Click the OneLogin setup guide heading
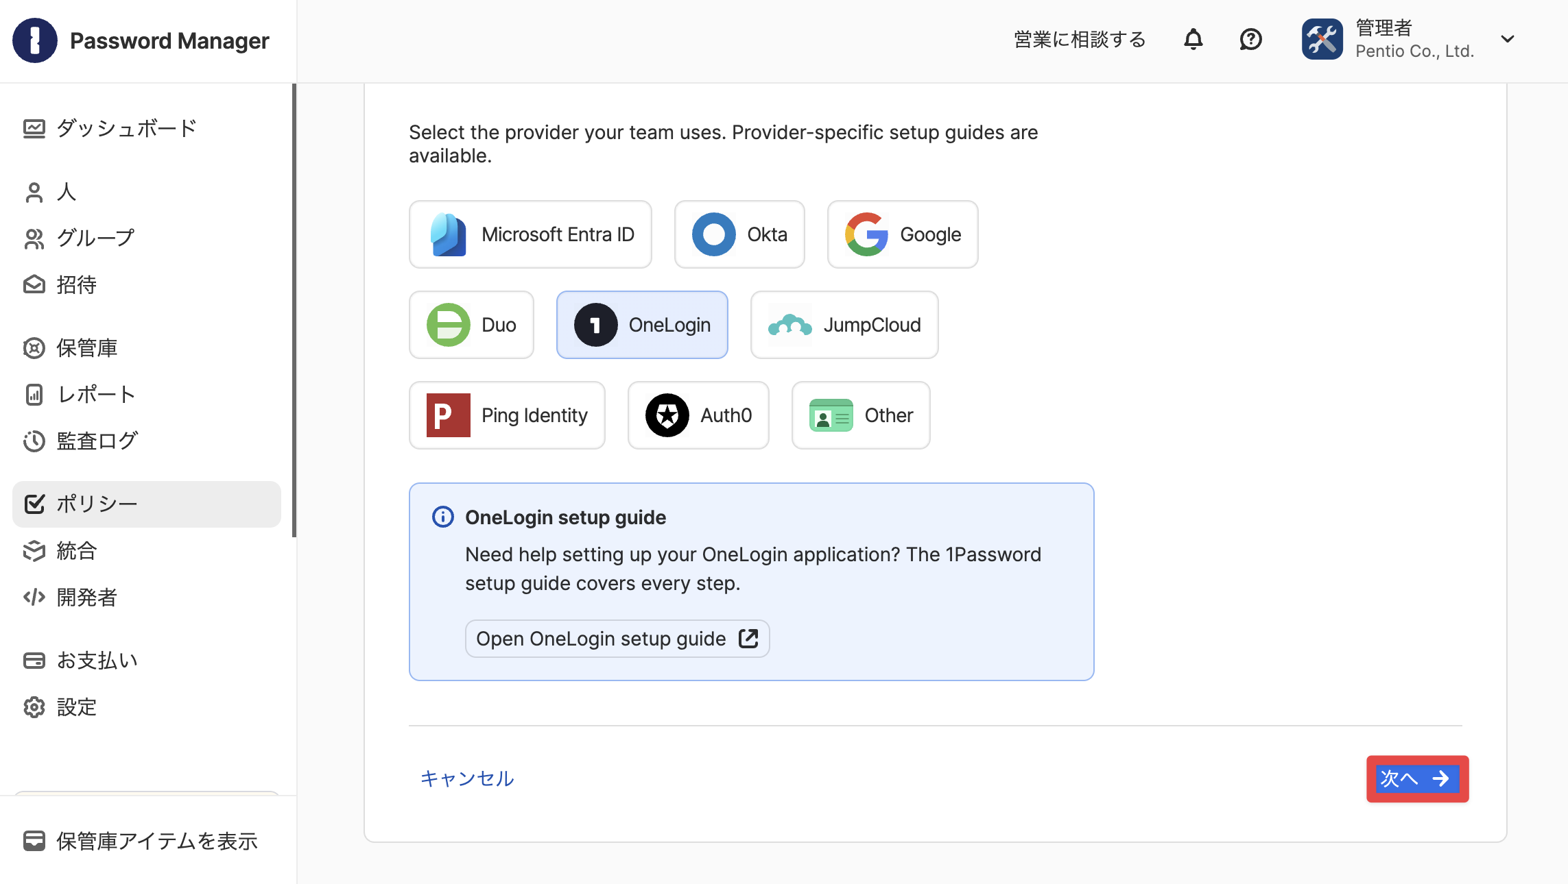Image resolution: width=1568 pixels, height=884 pixels. coord(566,517)
